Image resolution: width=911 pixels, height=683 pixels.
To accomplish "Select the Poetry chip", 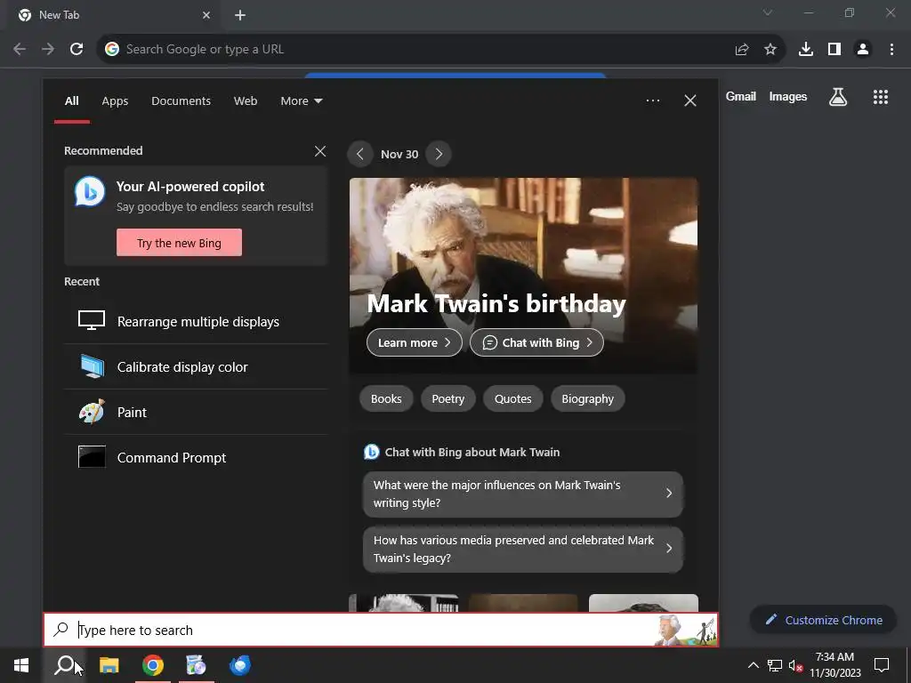I will click(x=448, y=399).
